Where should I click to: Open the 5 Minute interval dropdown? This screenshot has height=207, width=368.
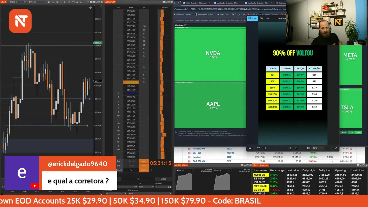coord(37,2)
